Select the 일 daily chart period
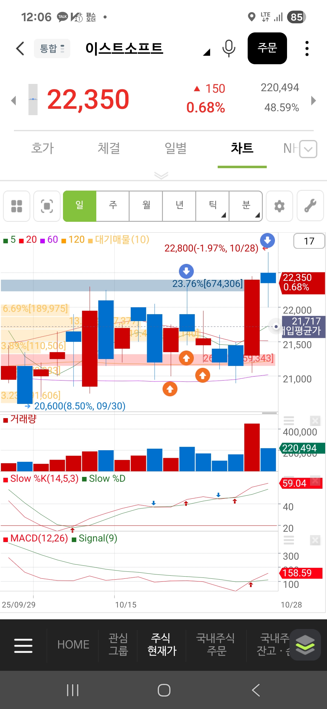This screenshot has width=327, height=709. 80,206
